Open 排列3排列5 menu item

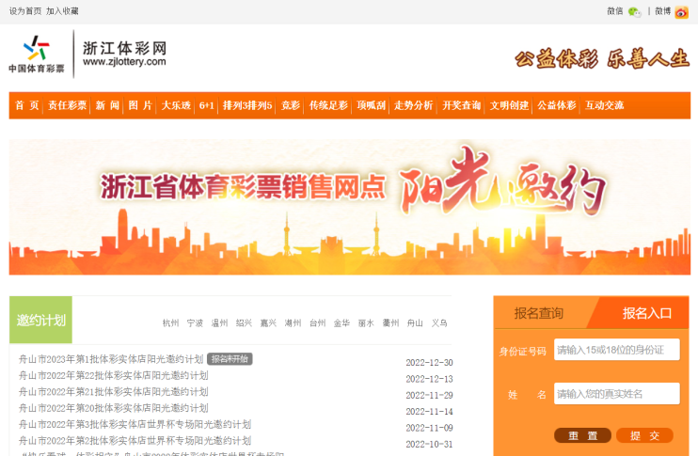(247, 105)
